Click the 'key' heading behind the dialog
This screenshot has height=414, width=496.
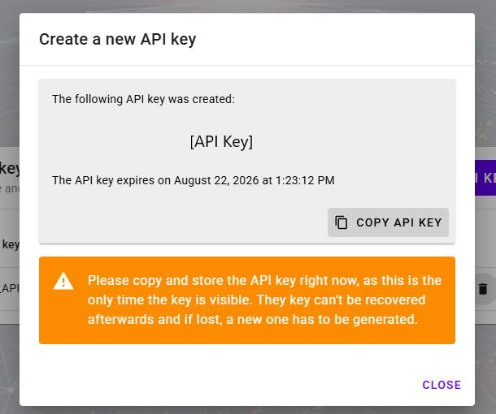pyautogui.click(x=10, y=169)
